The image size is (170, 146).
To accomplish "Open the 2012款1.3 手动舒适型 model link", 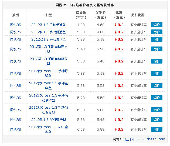I will click(49, 32).
